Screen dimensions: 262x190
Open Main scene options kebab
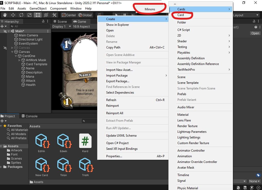click(48, 31)
